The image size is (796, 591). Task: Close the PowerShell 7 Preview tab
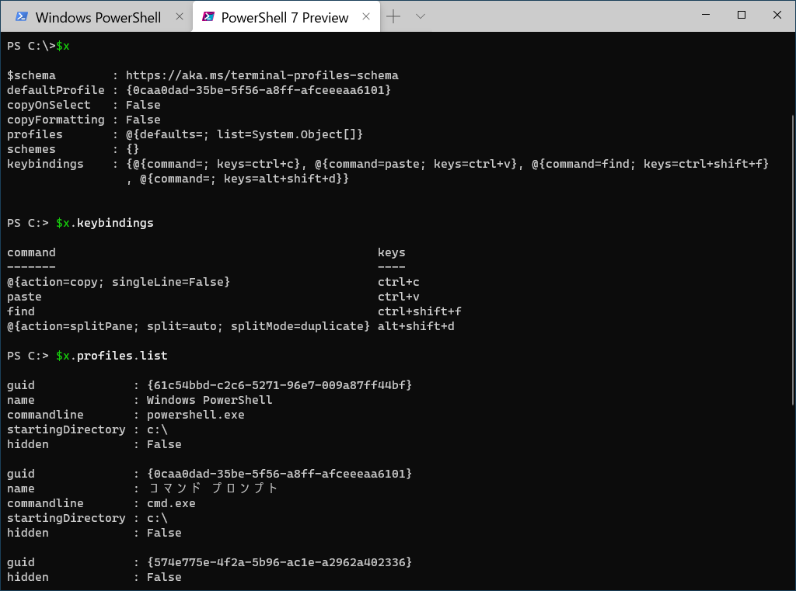(x=365, y=17)
